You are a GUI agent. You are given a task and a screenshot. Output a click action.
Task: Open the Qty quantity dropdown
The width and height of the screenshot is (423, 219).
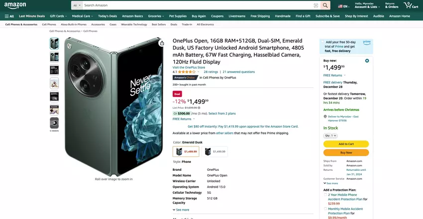[x=330, y=136]
